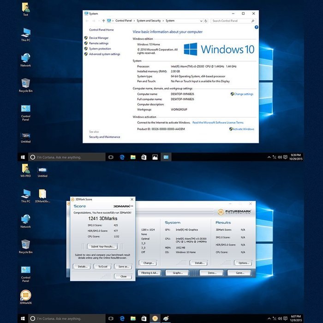Click the network icon in the 6:07 PM tray
This screenshot has height=323, width=323.
click(274, 318)
